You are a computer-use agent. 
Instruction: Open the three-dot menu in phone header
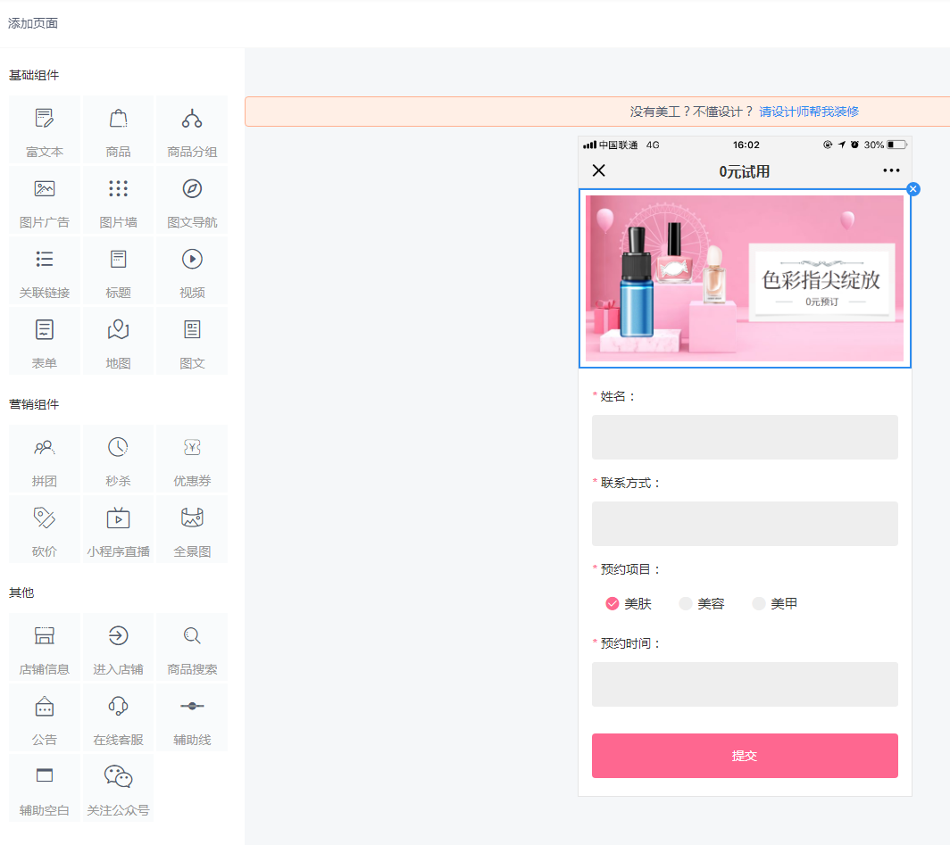[x=891, y=170]
